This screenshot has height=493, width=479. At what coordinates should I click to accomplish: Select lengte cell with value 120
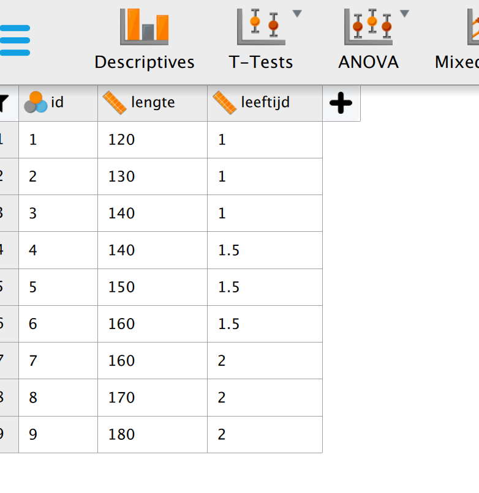[153, 140]
